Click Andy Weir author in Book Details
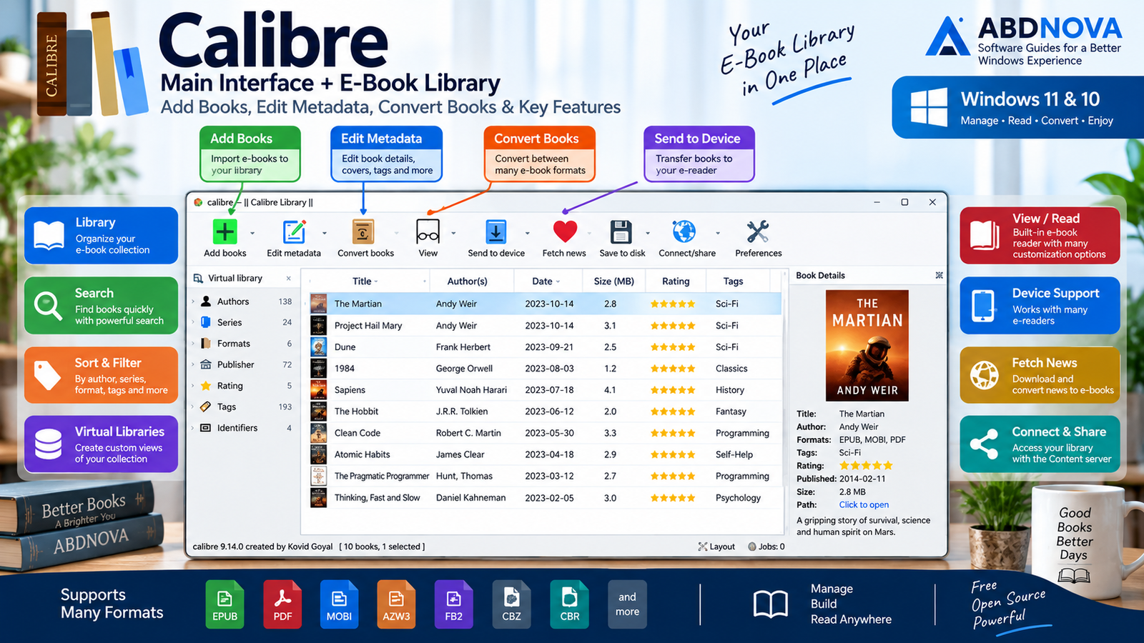1144x643 pixels. click(x=859, y=427)
